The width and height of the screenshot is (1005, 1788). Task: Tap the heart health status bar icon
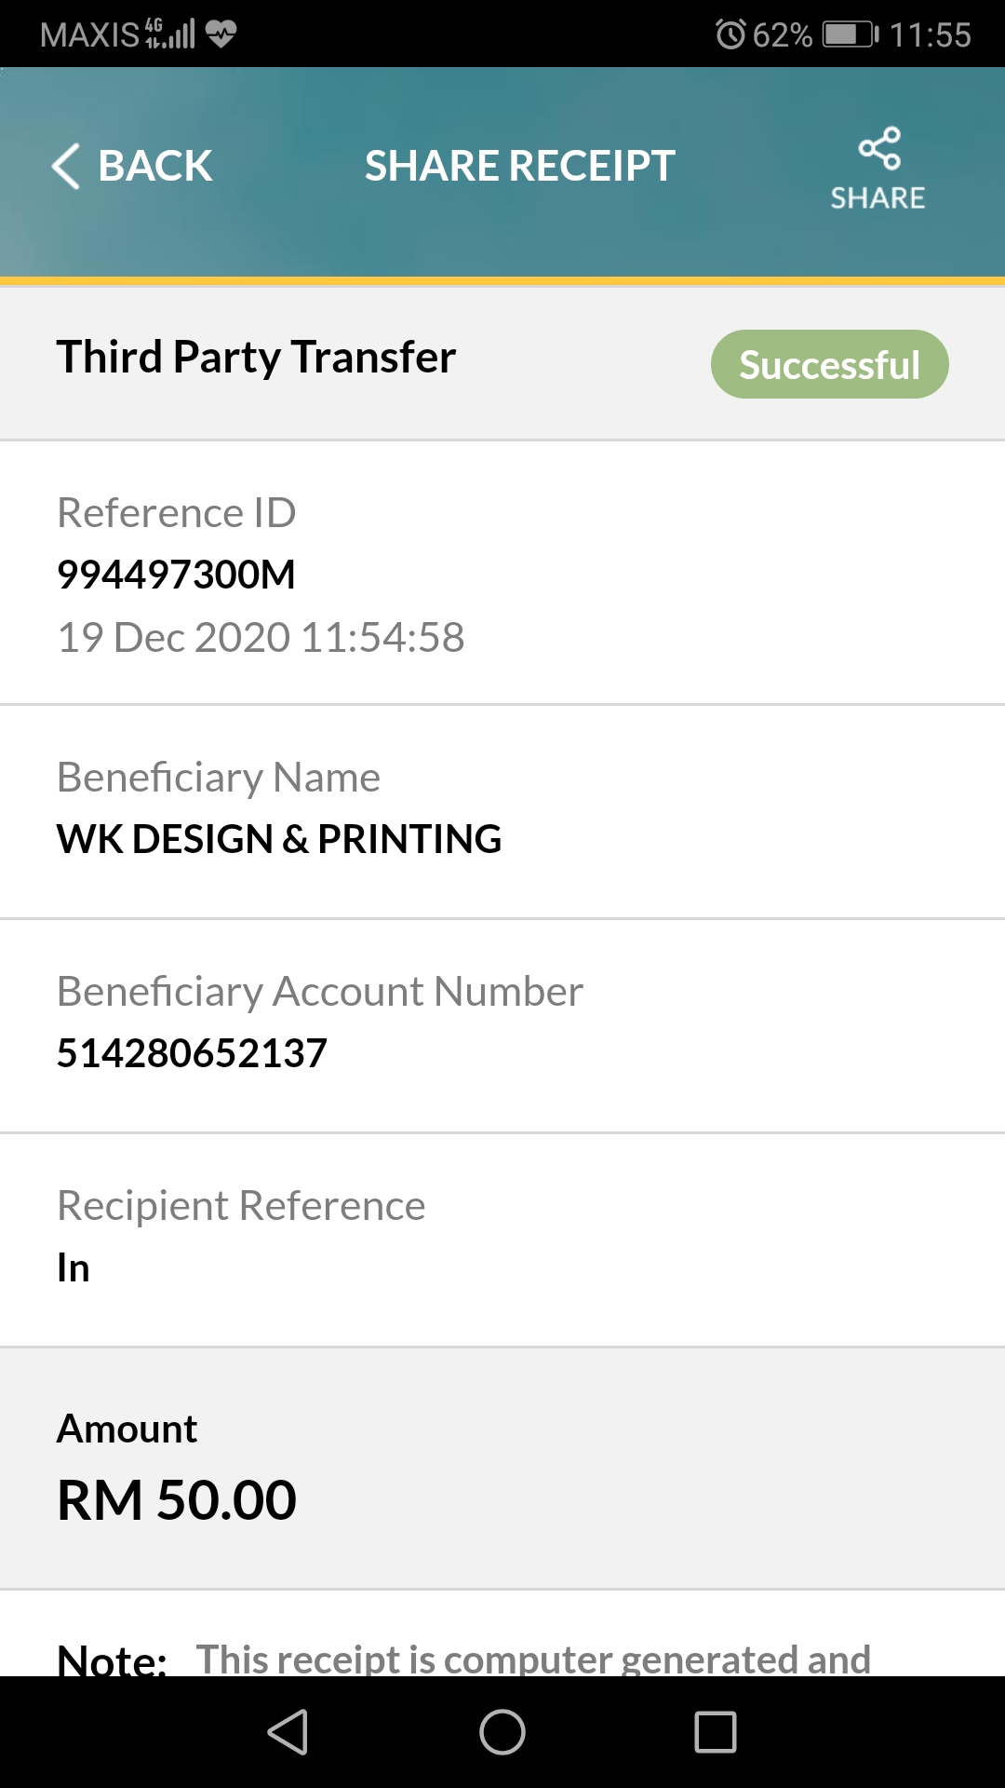221,34
